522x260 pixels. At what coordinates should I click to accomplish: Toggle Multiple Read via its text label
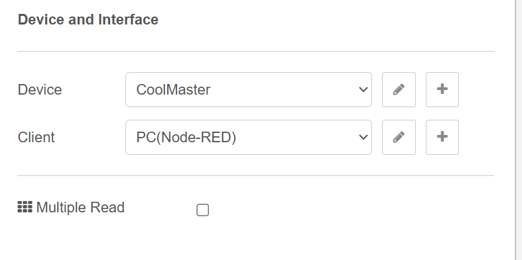80,208
